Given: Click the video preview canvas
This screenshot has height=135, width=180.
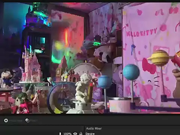Looking at the screenshot, I should pyautogui.click(x=90, y=58).
